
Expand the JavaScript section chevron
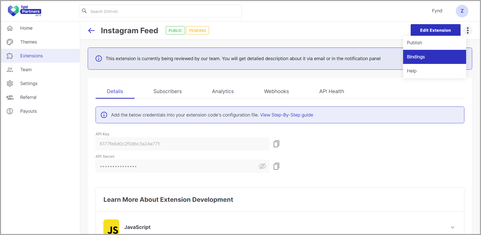(x=453, y=227)
